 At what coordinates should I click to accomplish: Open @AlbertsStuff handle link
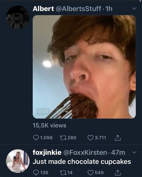click(x=78, y=9)
